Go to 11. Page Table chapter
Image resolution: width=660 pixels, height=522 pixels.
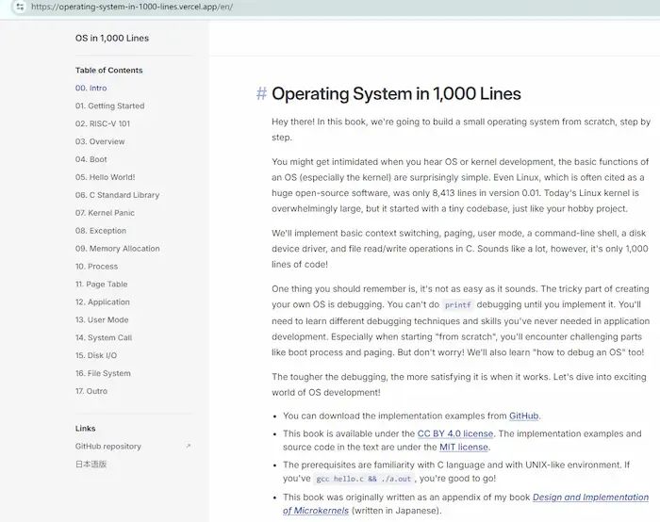point(101,284)
